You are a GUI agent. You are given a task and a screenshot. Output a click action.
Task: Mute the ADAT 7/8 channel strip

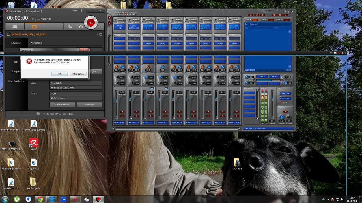point(237,112)
